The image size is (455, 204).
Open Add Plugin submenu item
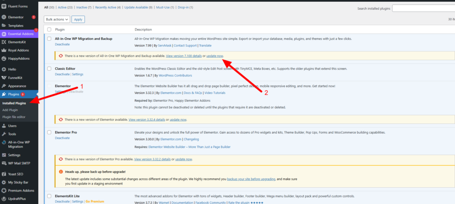click(x=10, y=110)
